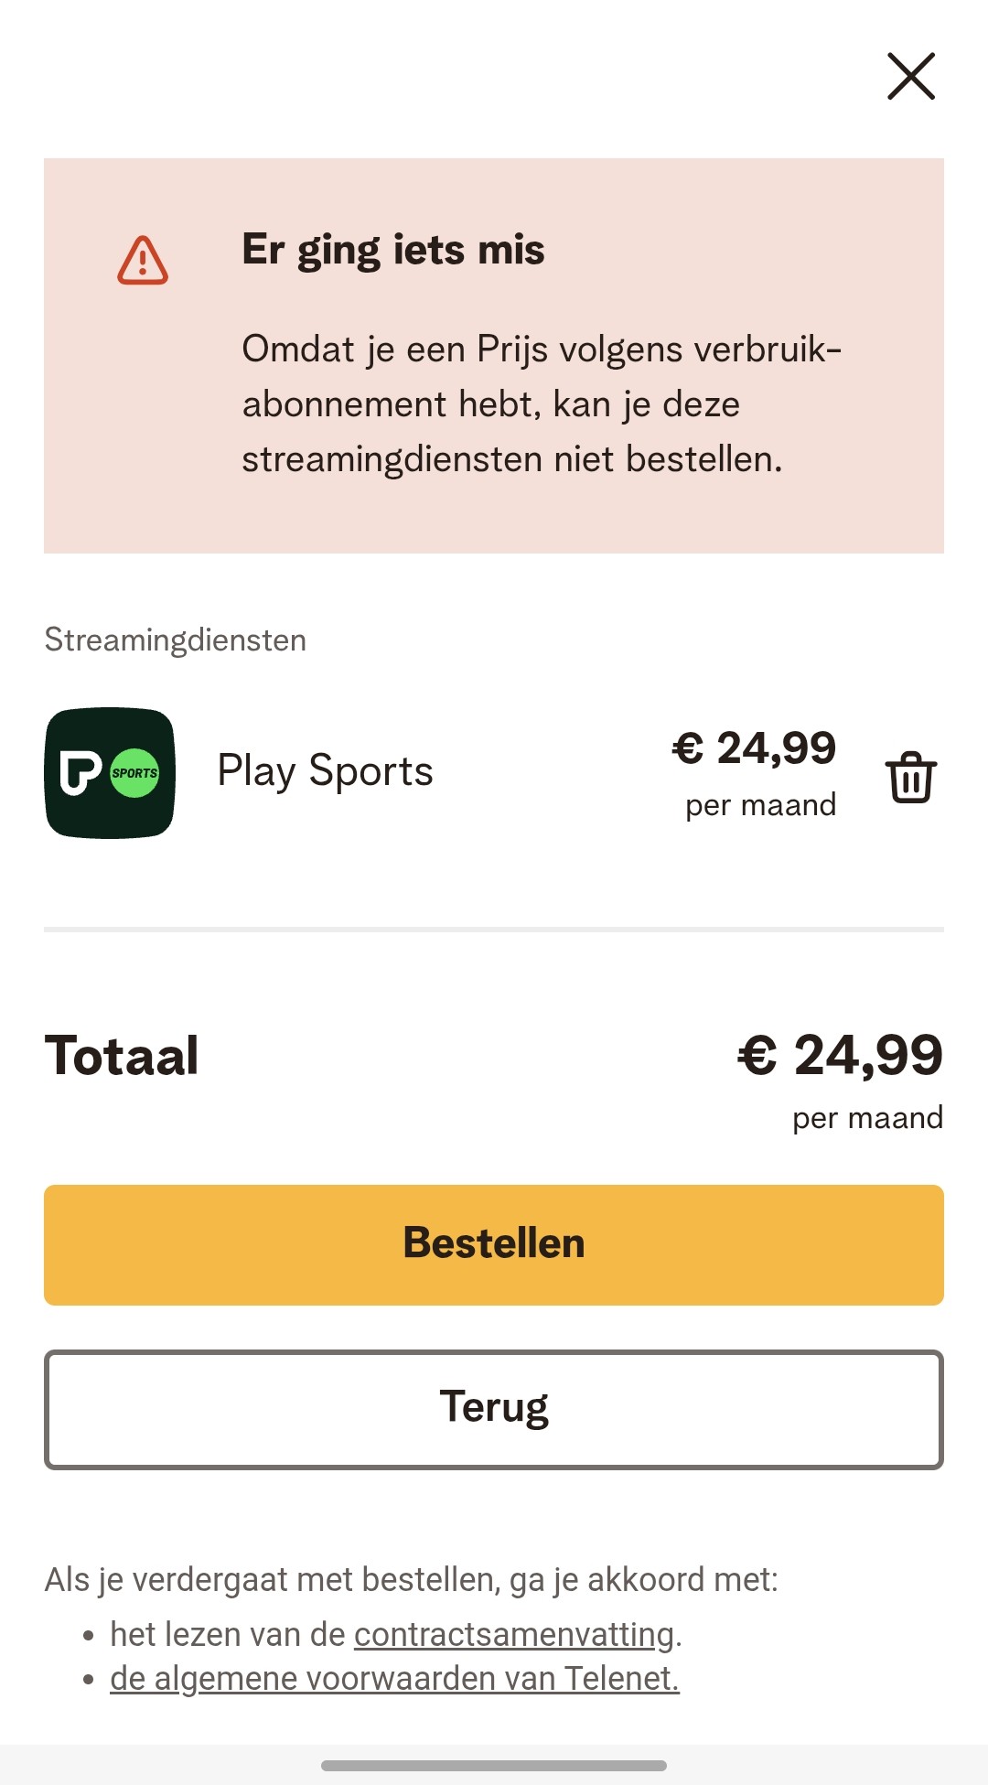Close the order dialog with the X
The image size is (988, 1785).
click(910, 76)
